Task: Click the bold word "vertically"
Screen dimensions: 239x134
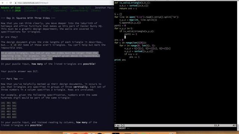Action: 80,87
